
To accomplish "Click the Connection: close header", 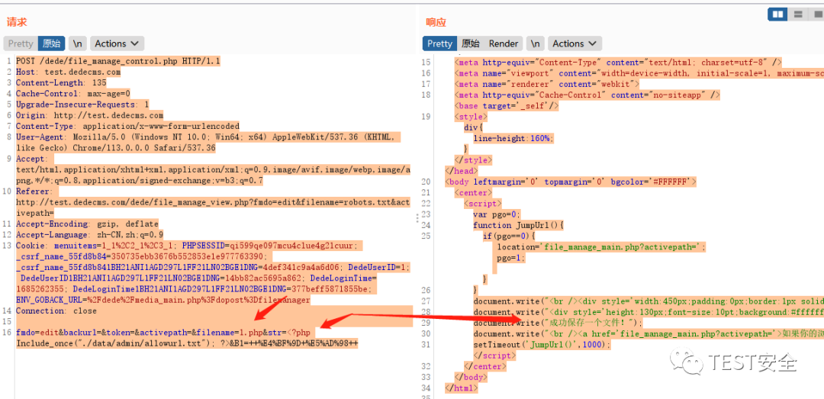I will pyautogui.click(x=56, y=311).
